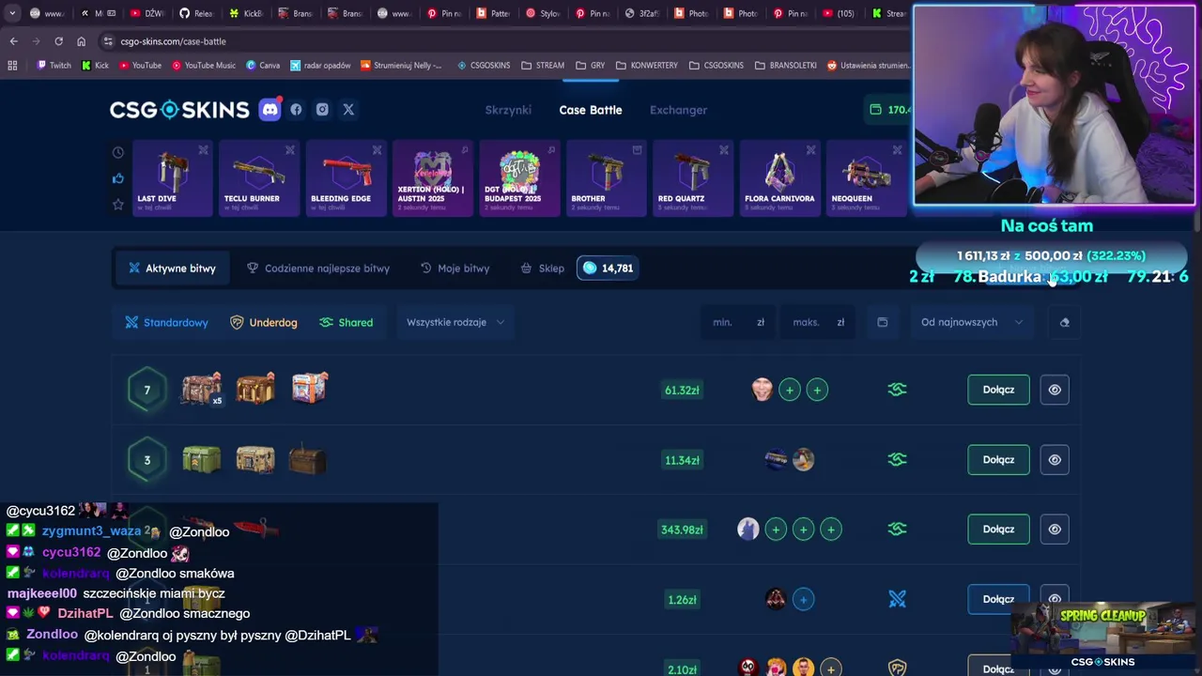Viewport: 1202px width, 676px height.
Task: Switch to the Skrzynki page
Action: click(x=508, y=110)
